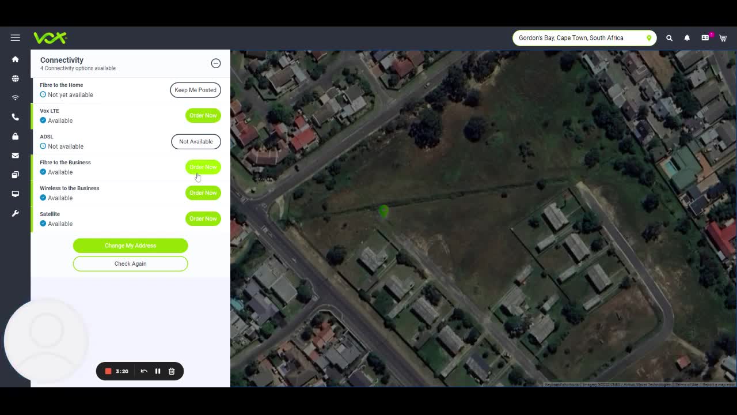737x415 pixels.
Task: Click Wireless to the Business check icon
Action: coord(43,198)
